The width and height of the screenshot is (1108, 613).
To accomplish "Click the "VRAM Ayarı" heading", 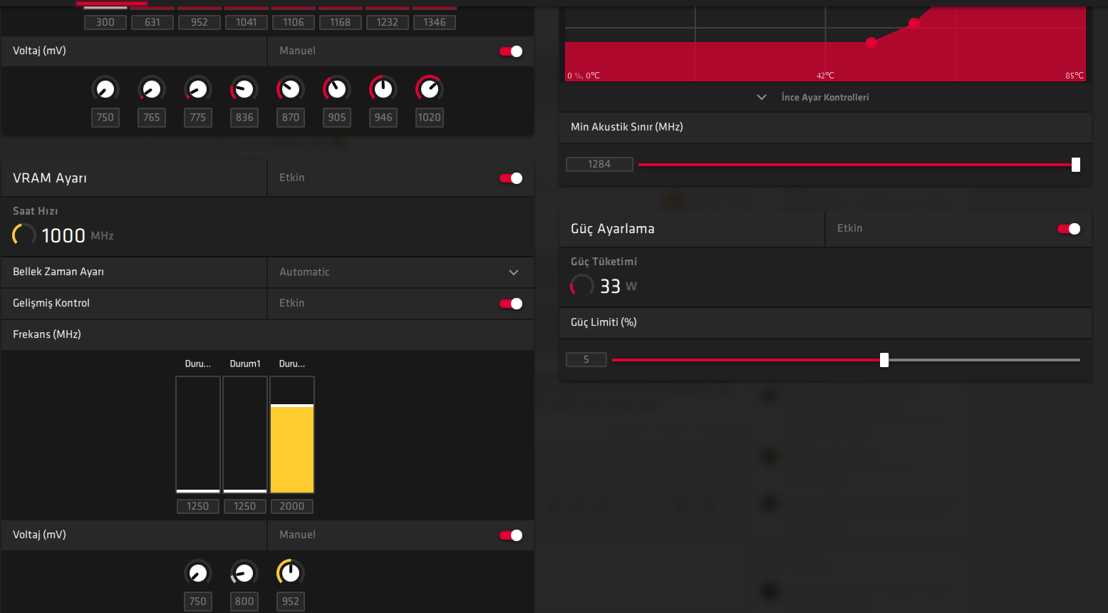I will [x=50, y=178].
